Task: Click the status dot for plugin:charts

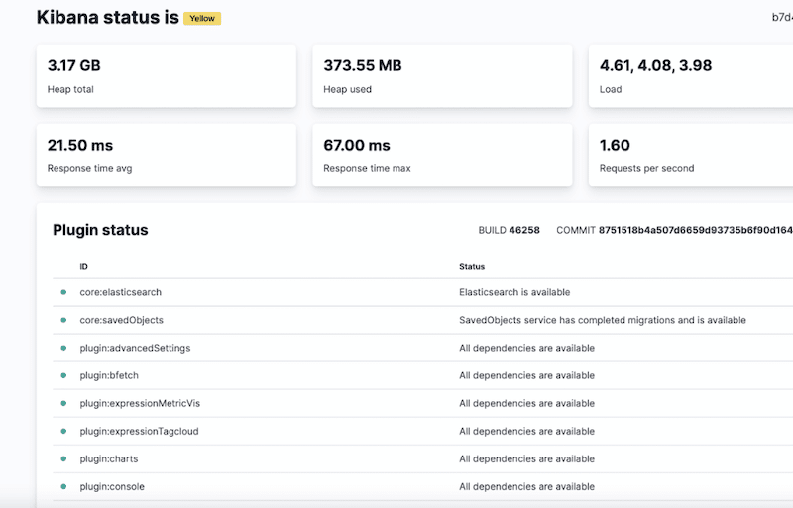Action: [63, 458]
